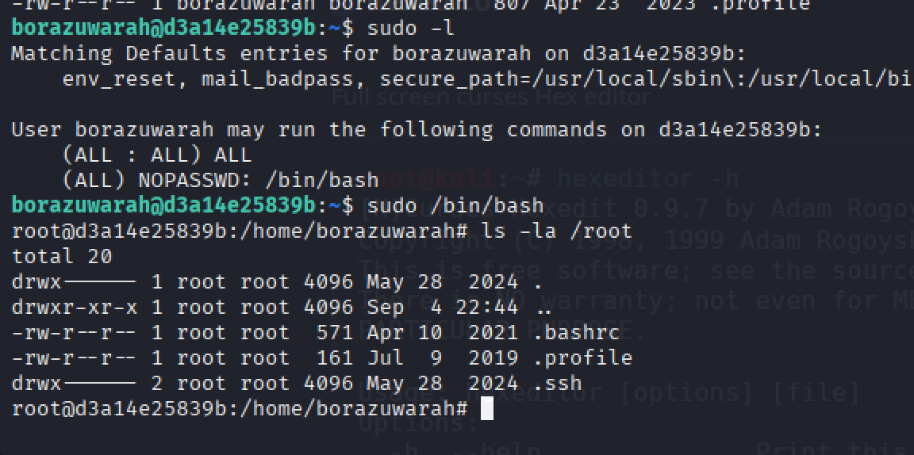Click the "ls -la /root" command text
The image size is (914, 455).
557,231
